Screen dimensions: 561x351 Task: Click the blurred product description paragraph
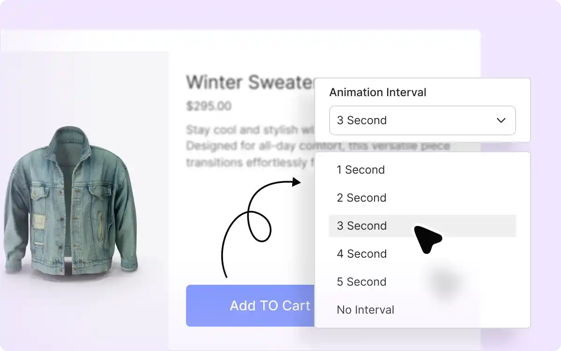click(250, 146)
